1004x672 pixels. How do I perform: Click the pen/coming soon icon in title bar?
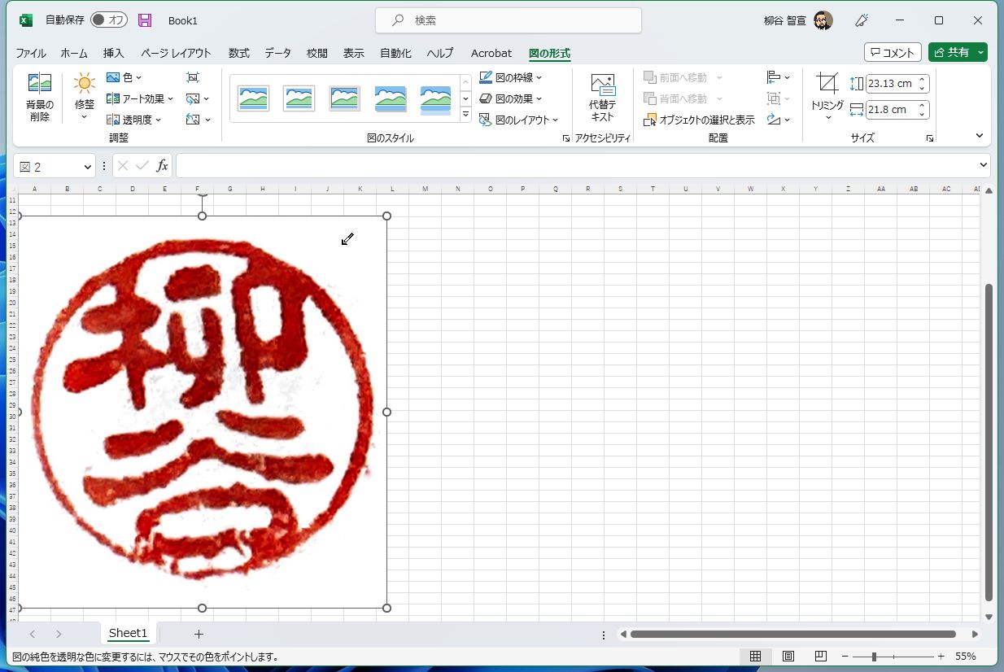[x=862, y=20]
